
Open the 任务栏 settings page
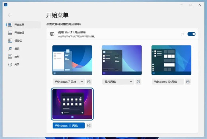[18, 41]
